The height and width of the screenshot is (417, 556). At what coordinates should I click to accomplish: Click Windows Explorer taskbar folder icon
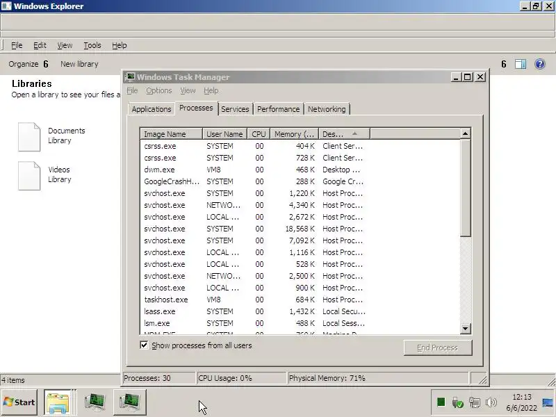pyautogui.click(x=58, y=402)
